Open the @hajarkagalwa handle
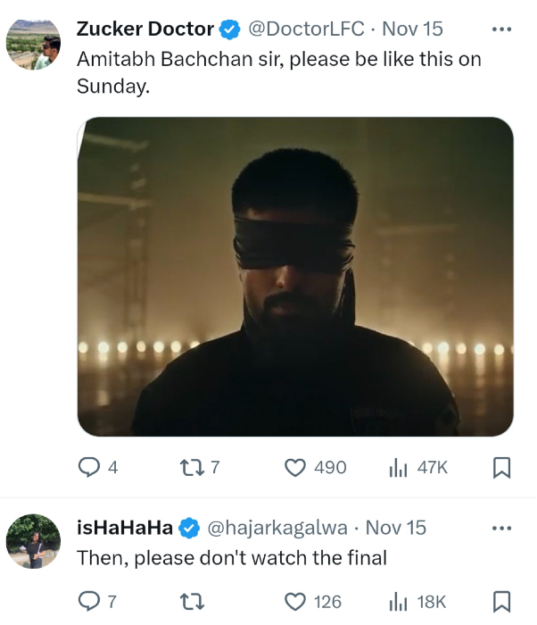Screen dimensions: 537x625 (277, 527)
